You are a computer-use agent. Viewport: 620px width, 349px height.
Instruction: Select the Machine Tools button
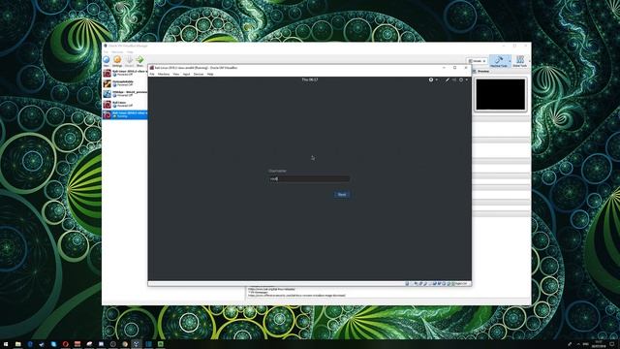[x=499, y=61]
